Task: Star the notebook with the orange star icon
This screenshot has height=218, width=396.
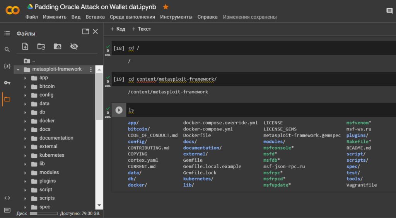Action: (x=166, y=7)
